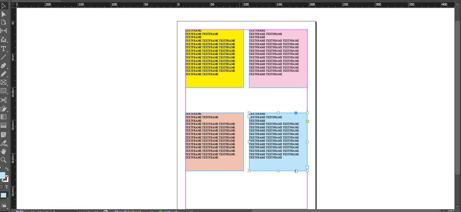Grab the Hand tool

[4, 151]
